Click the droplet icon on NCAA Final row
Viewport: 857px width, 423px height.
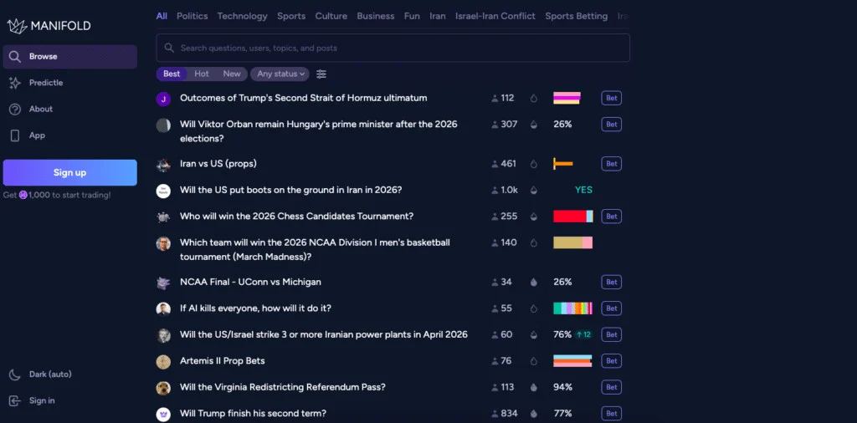pyautogui.click(x=534, y=283)
